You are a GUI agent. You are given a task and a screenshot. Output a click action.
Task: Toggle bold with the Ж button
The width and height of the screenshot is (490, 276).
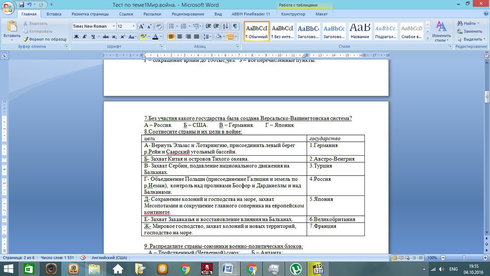click(76, 37)
